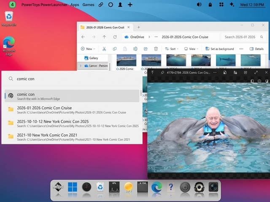Click the circle icon in top bar
The image size is (270, 202).
[x=111, y=5]
